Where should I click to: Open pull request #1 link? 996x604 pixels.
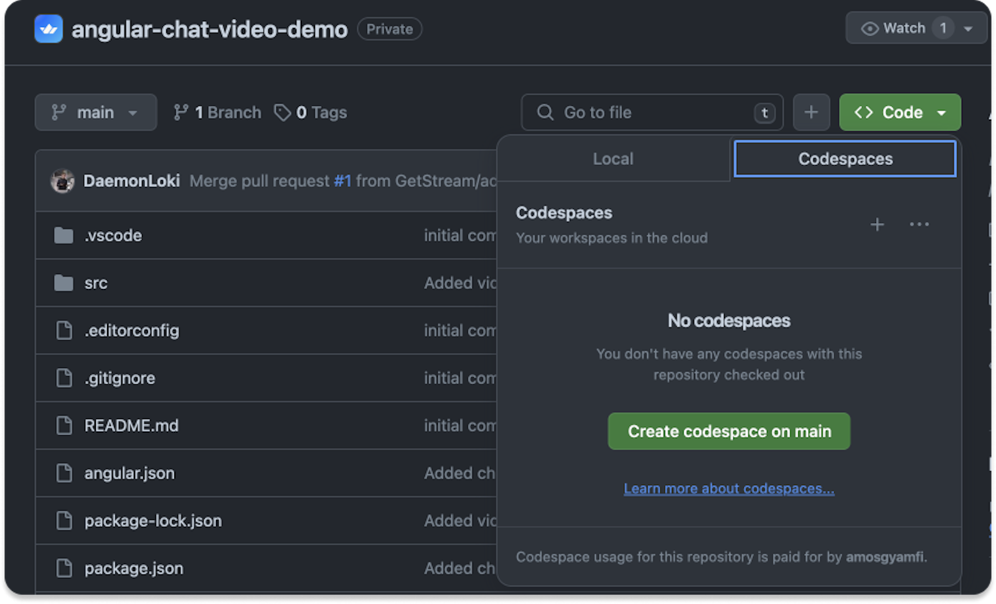coord(342,181)
